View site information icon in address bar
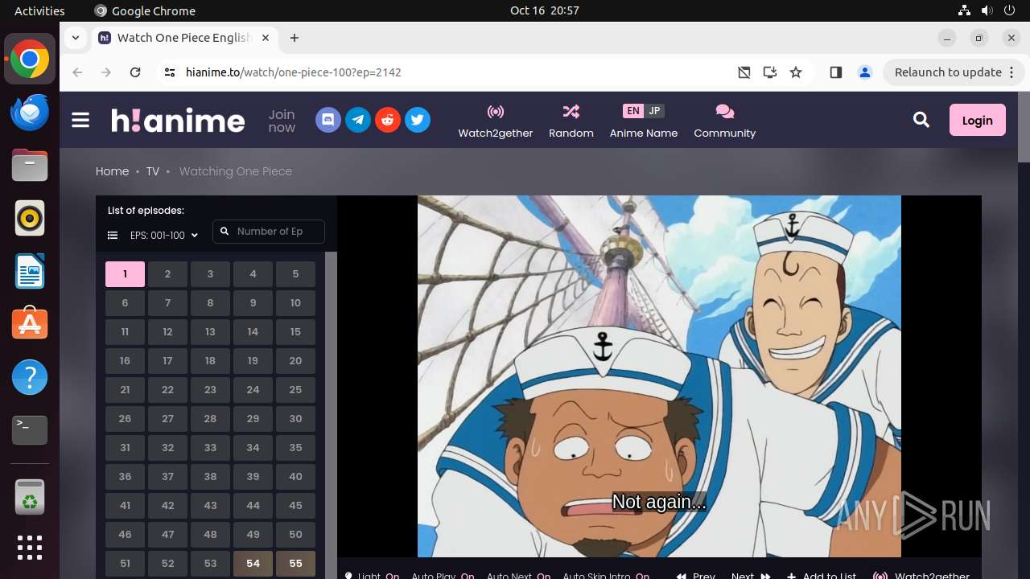 [x=169, y=72]
